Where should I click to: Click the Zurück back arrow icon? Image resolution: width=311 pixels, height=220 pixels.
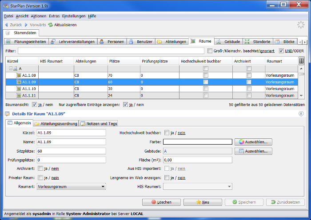tap(7, 25)
